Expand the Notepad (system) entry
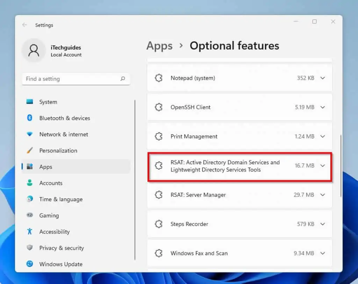 322,78
